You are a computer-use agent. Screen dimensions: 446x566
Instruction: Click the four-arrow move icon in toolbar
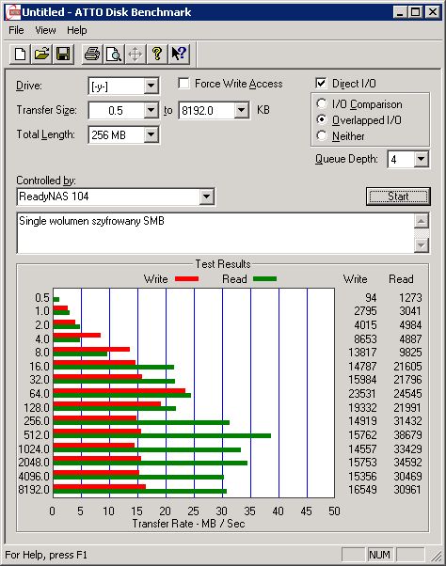tap(135, 55)
